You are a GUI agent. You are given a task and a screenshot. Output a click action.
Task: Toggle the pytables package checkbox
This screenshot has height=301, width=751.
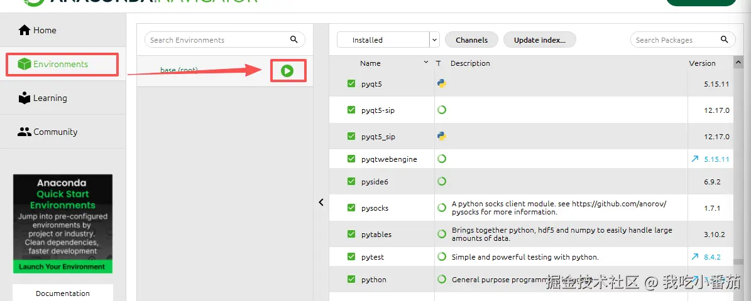click(x=351, y=234)
